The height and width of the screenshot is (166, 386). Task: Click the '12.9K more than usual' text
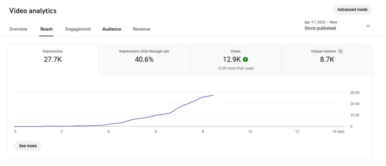point(235,68)
